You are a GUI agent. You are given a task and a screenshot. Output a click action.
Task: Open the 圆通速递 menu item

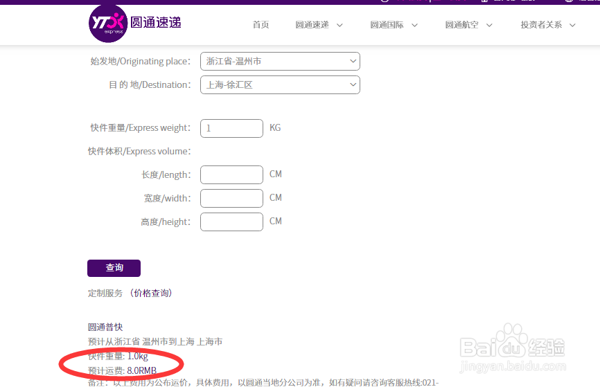point(312,25)
